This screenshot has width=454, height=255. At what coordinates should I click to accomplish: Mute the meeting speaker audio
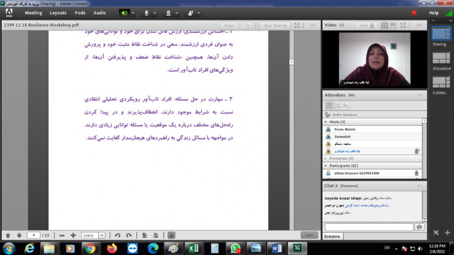pyautogui.click(x=124, y=13)
